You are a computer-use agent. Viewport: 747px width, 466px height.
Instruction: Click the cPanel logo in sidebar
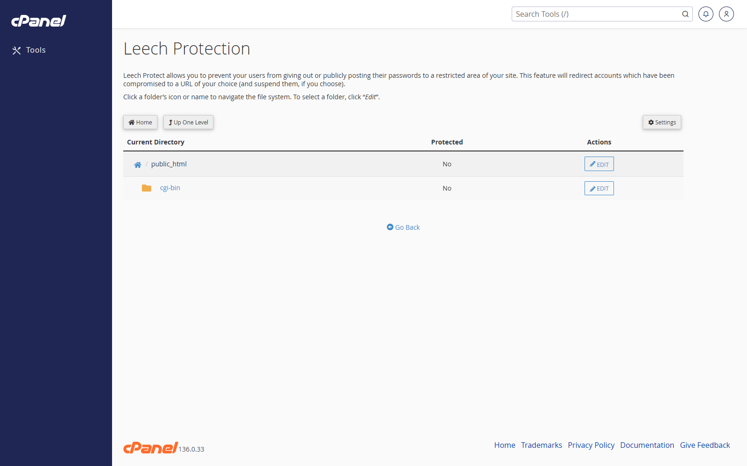coord(39,21)
